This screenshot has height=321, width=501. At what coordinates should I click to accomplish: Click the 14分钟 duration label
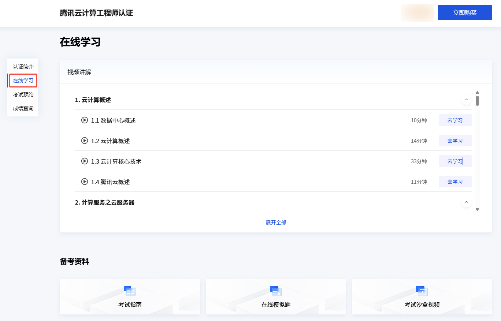tap(419, 141)
